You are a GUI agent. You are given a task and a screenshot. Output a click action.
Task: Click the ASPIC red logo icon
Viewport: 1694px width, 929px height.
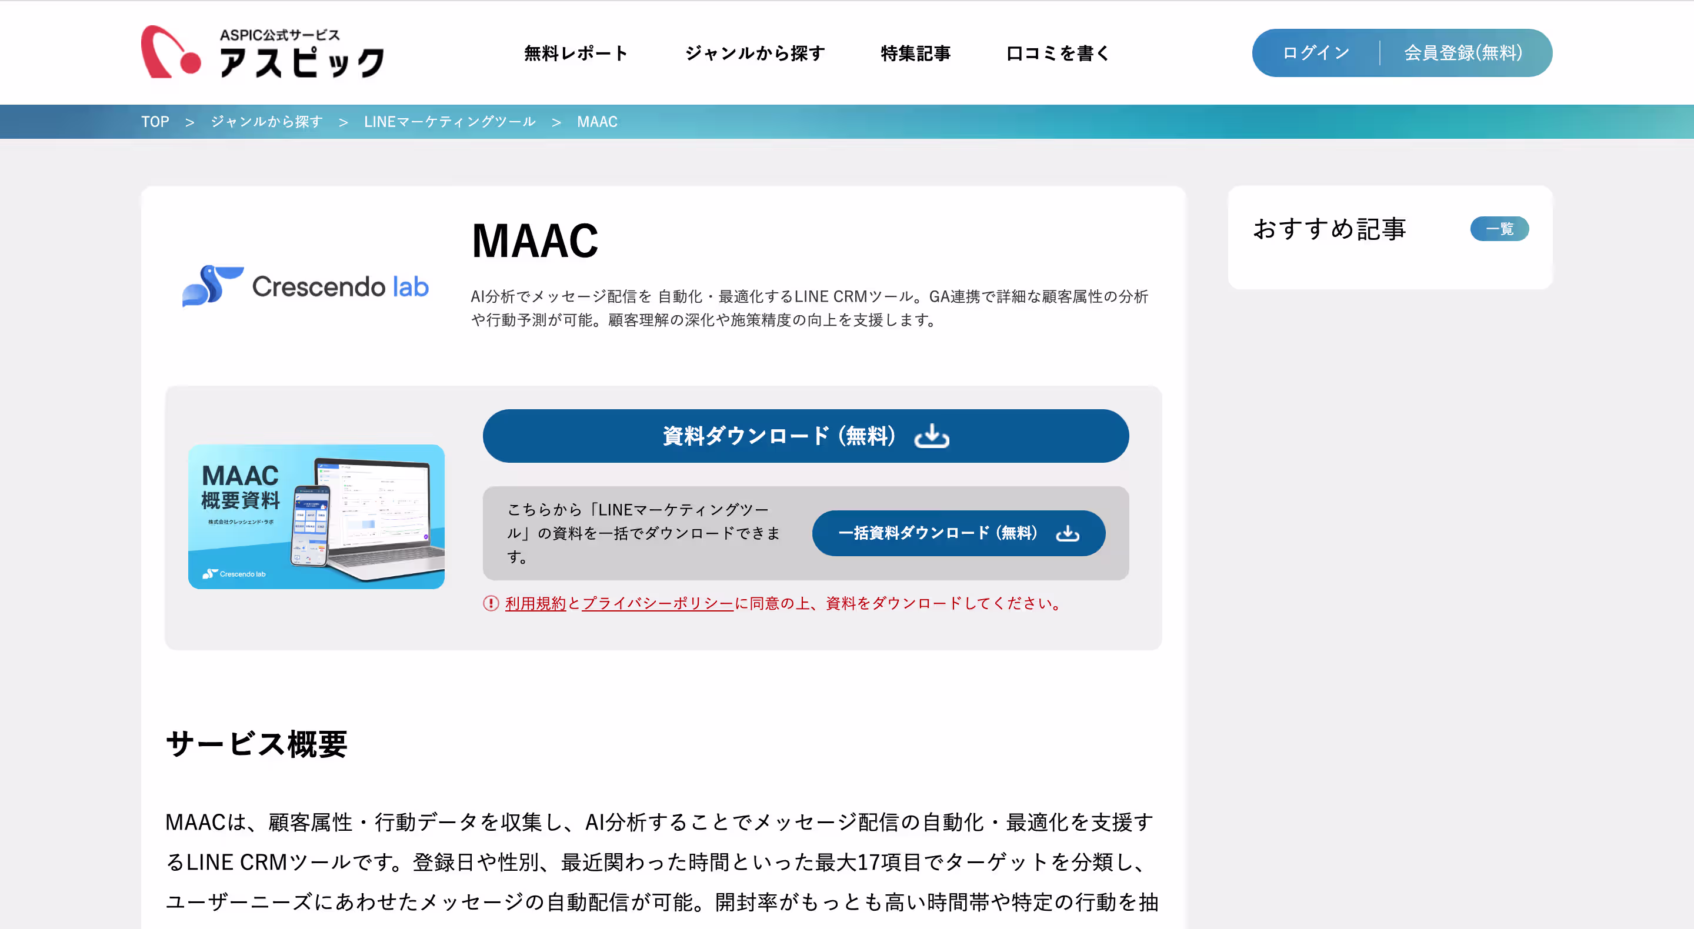pos(171,52)
